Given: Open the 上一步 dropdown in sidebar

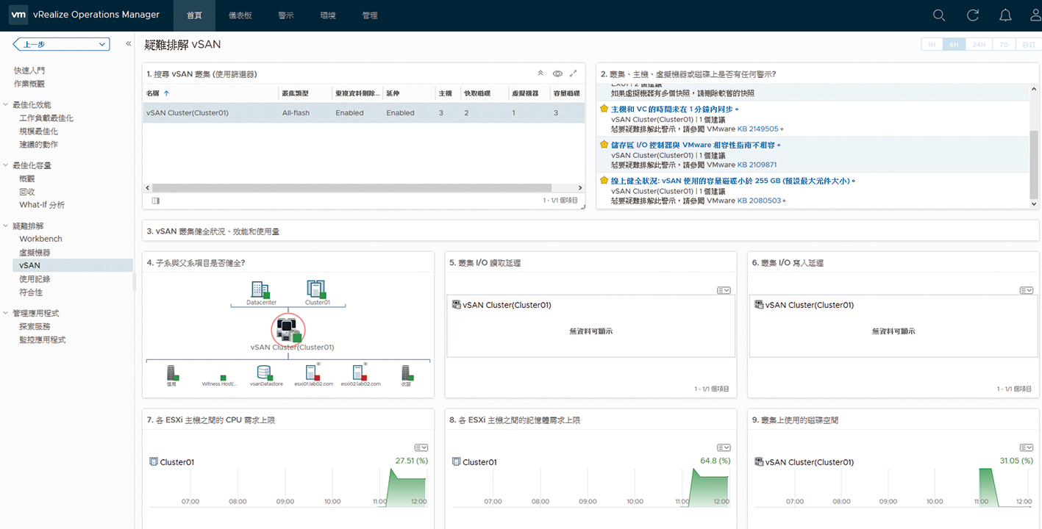Looking at the screenshot, I should pyautogui.click(x=62, y=45).
